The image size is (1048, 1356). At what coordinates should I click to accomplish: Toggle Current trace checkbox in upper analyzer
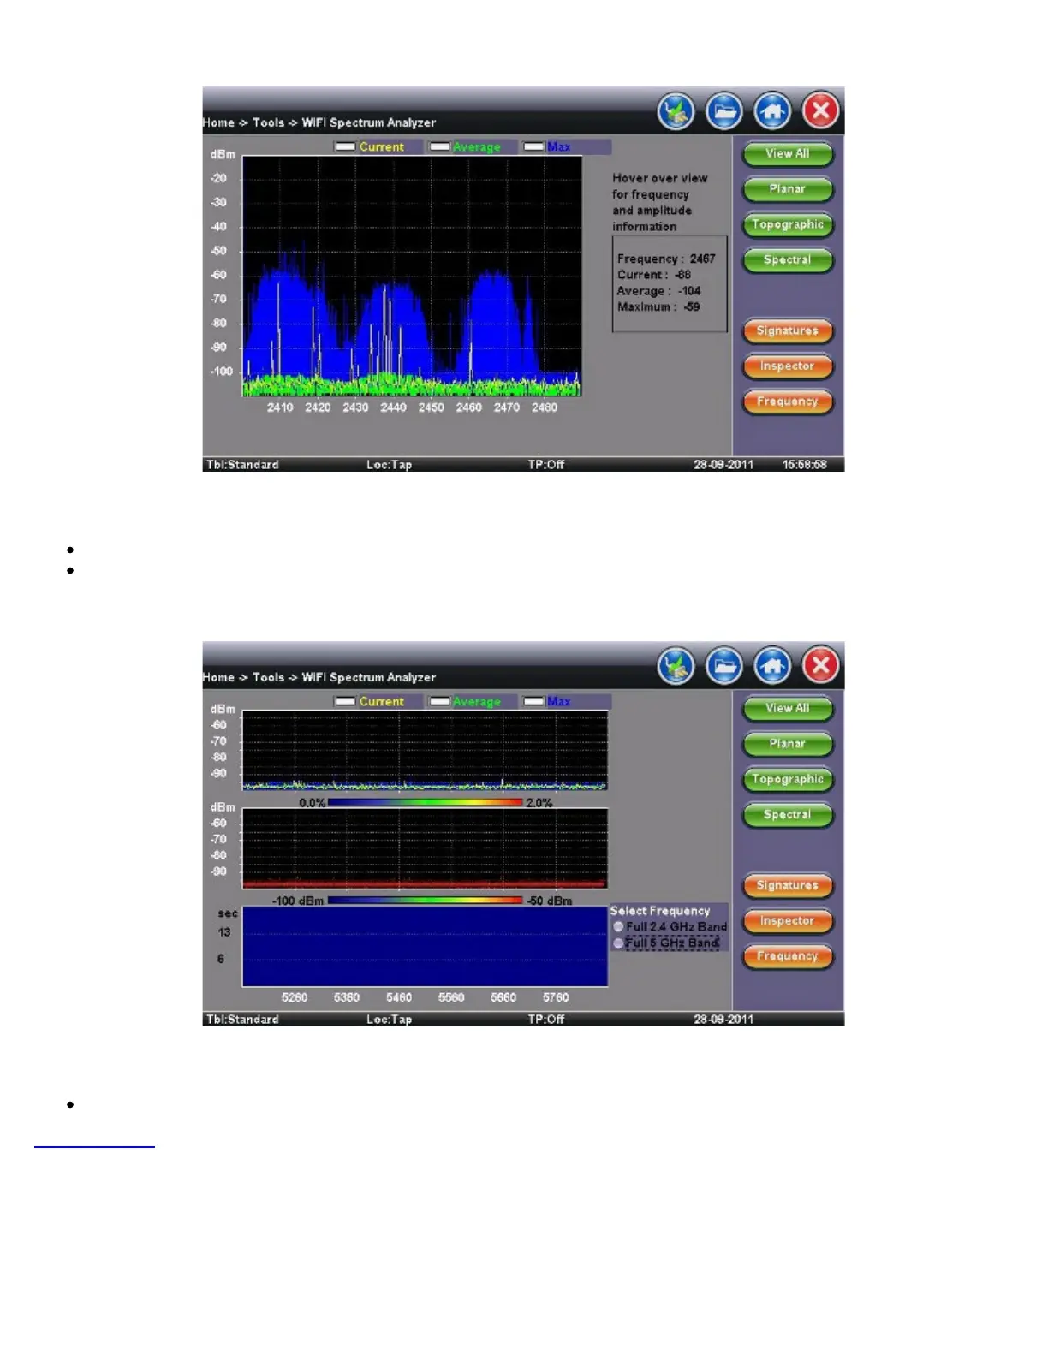[345, 147]
